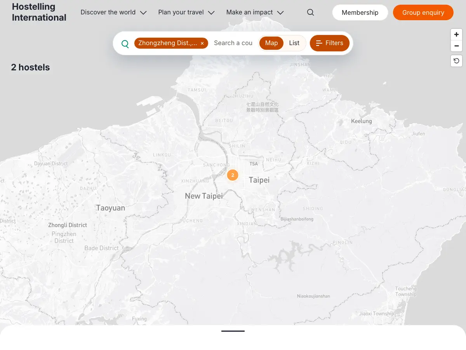This screenshot has height=350, width=466.
Task: Click the teal search icon in search bar
Action: 125,44
